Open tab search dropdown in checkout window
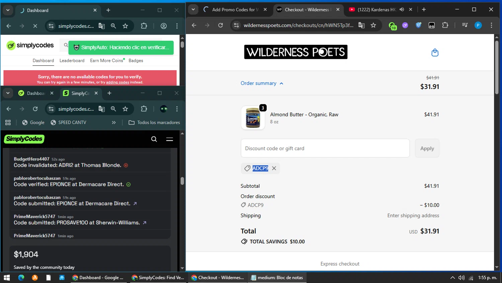The image size is (502, 283). (x=193, y=10)
